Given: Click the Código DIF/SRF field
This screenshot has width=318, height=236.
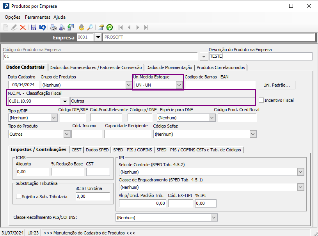Looking at the screenshot, I should [73, 117].
